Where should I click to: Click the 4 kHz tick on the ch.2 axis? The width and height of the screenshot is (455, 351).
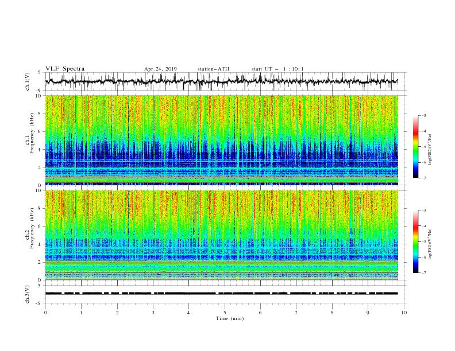click(40, 244)
